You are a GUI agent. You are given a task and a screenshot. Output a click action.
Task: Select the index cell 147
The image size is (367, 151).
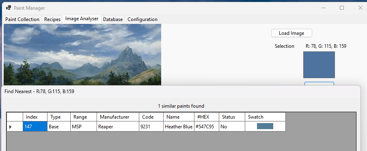pos(35,126)
